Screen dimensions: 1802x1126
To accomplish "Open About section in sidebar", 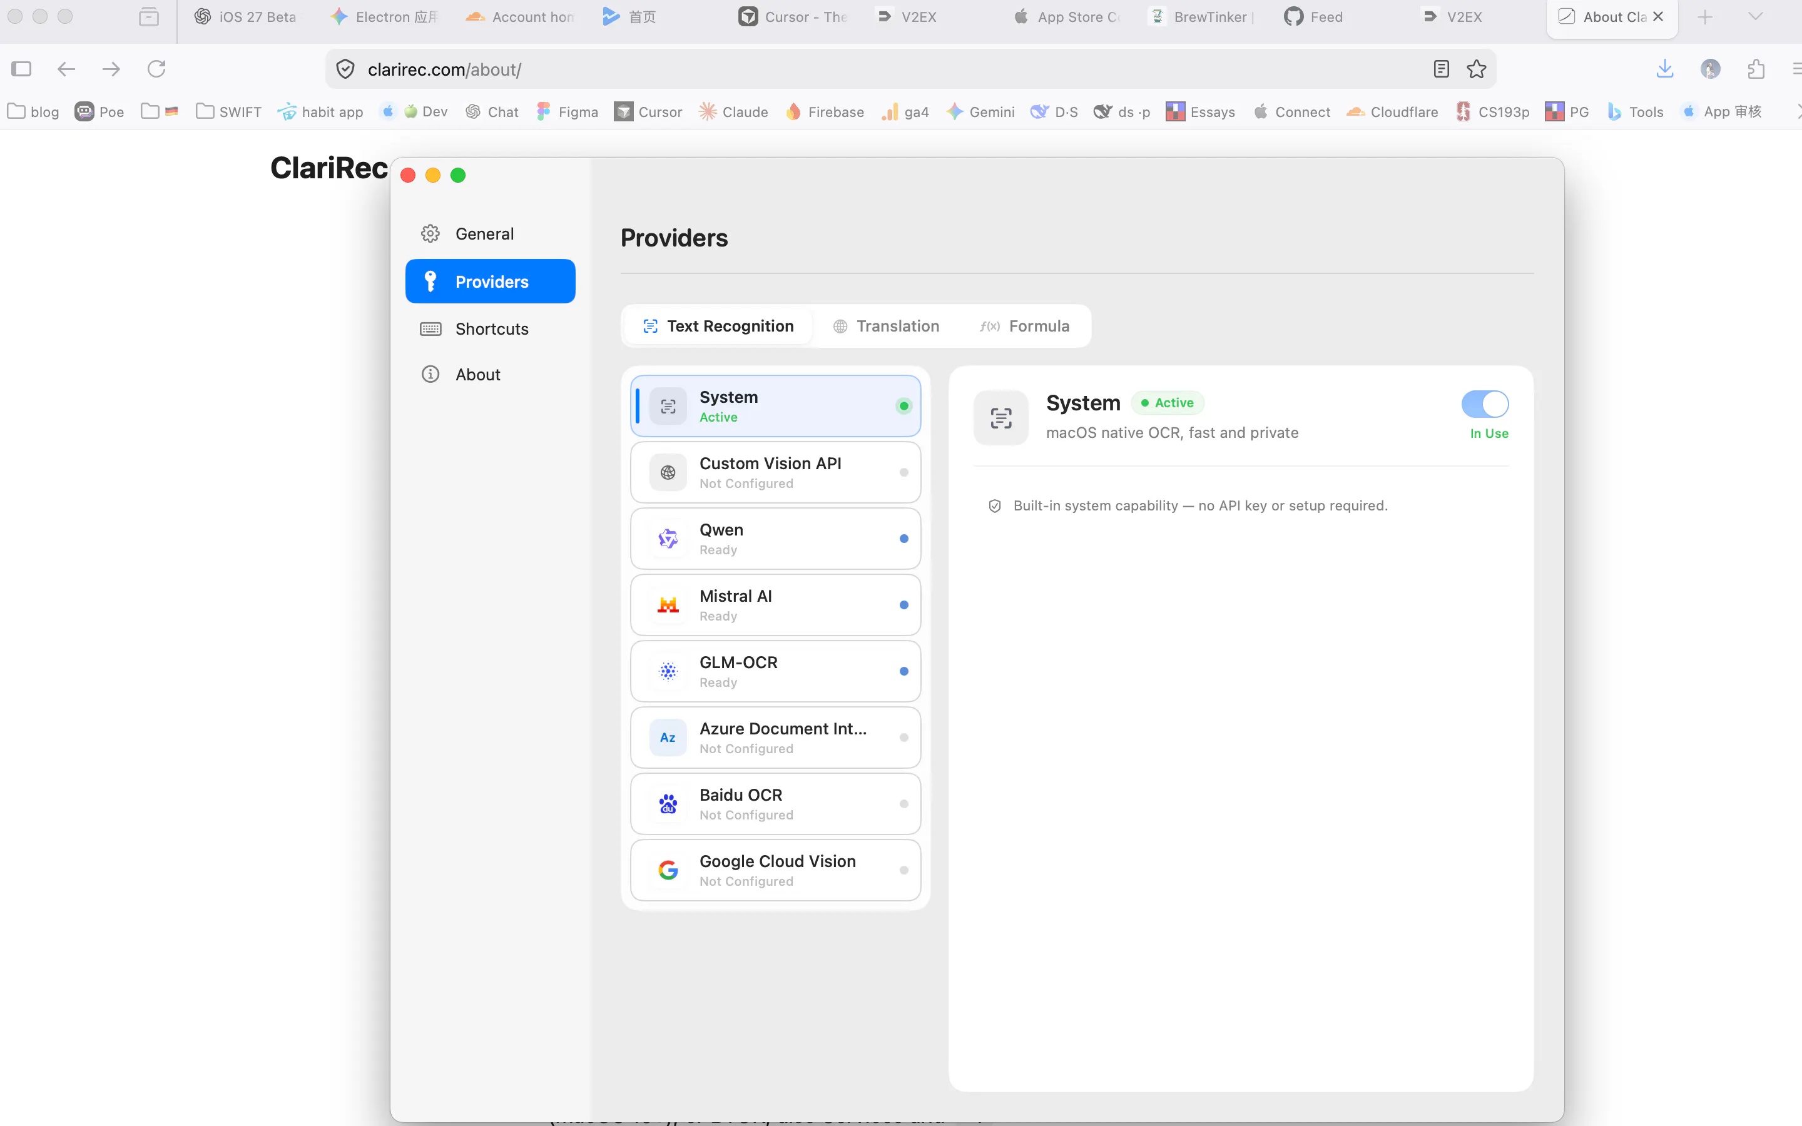I will [490, 375].
